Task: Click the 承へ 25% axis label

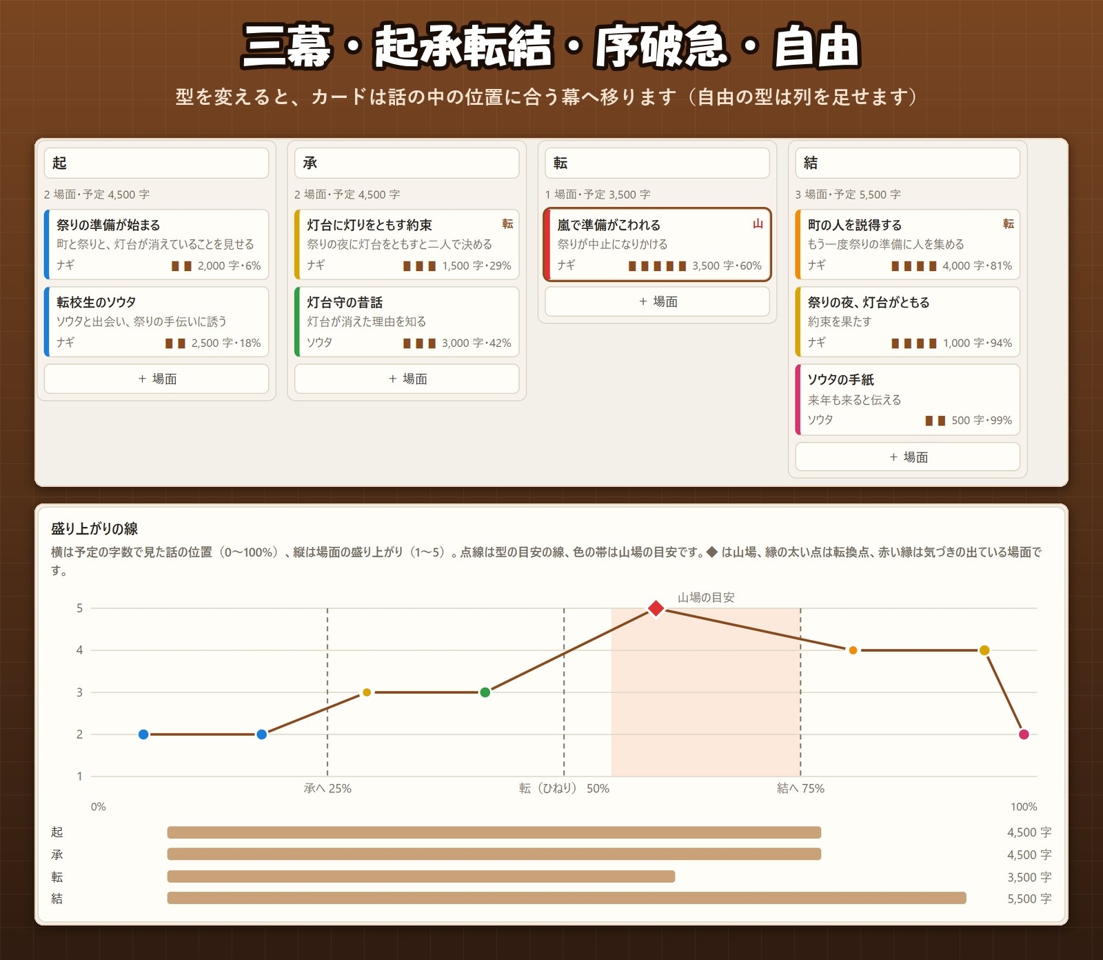Action: pyautogui.click(x=327, y=788)
